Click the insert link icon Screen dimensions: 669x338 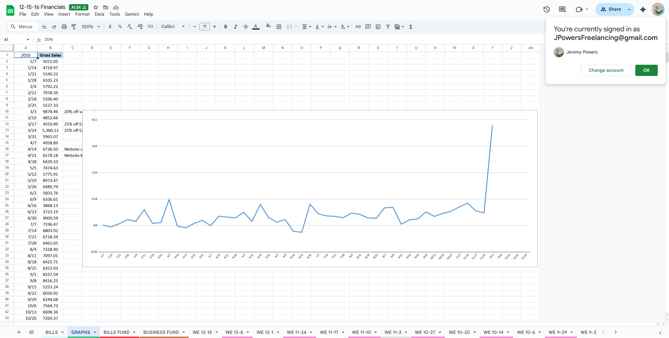tap(358, 27)
